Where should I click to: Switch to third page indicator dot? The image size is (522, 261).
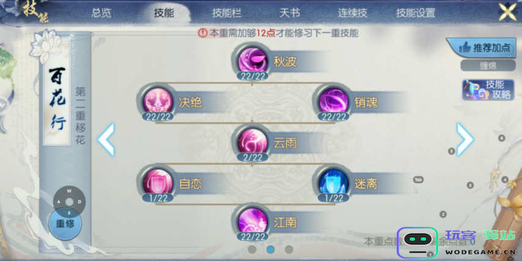tap(289, 249)
